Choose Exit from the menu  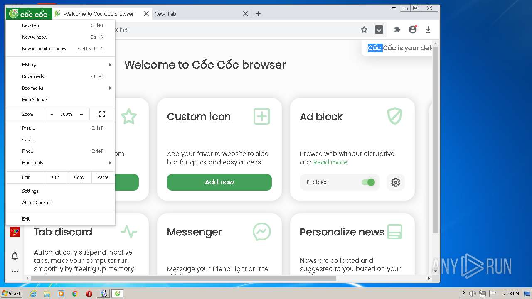coord(60,219)
